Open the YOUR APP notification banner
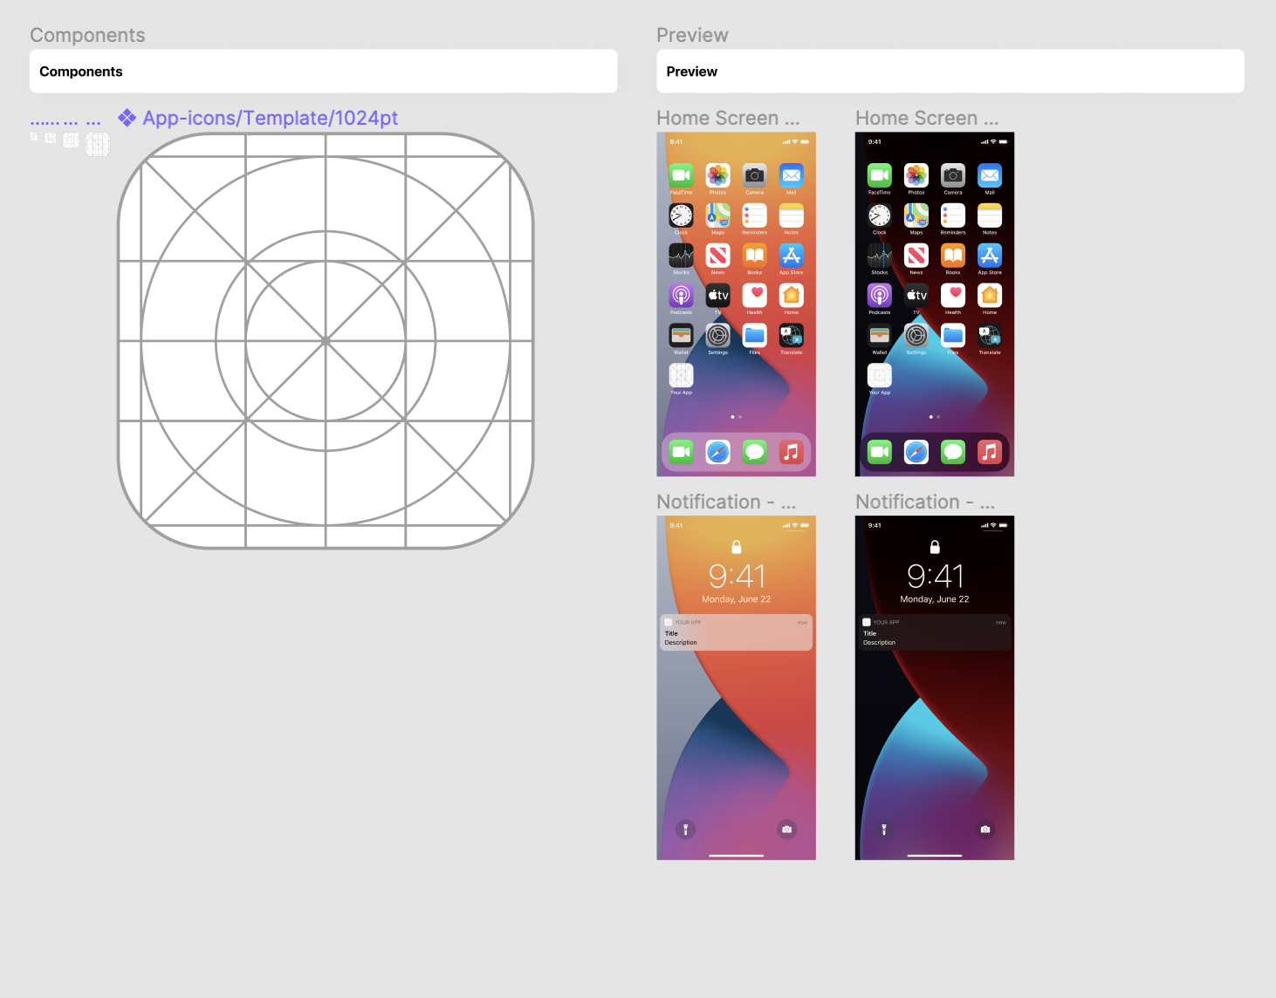The image size is (1276, 998). (736, 632)
